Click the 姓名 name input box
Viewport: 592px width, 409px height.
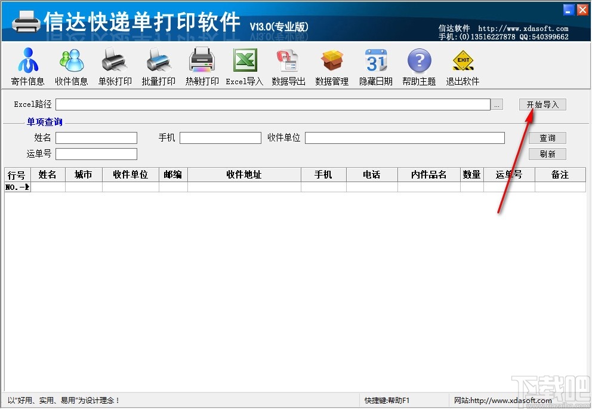[96, 137]
